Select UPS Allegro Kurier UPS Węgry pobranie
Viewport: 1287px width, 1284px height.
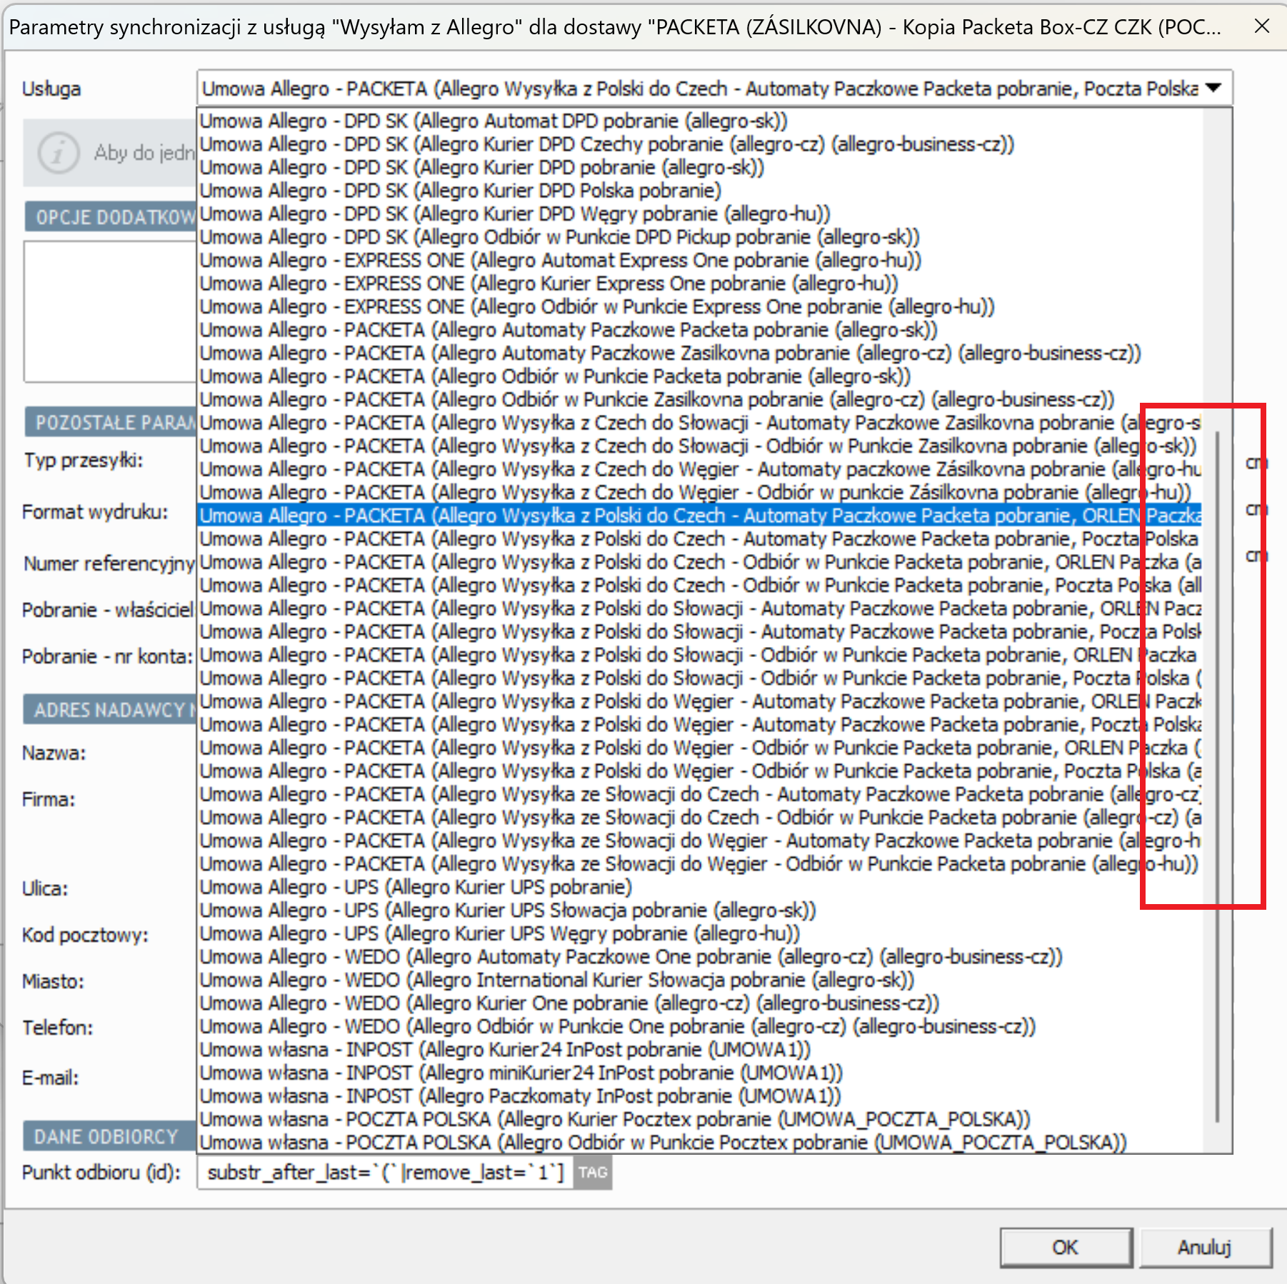[500, 933]
